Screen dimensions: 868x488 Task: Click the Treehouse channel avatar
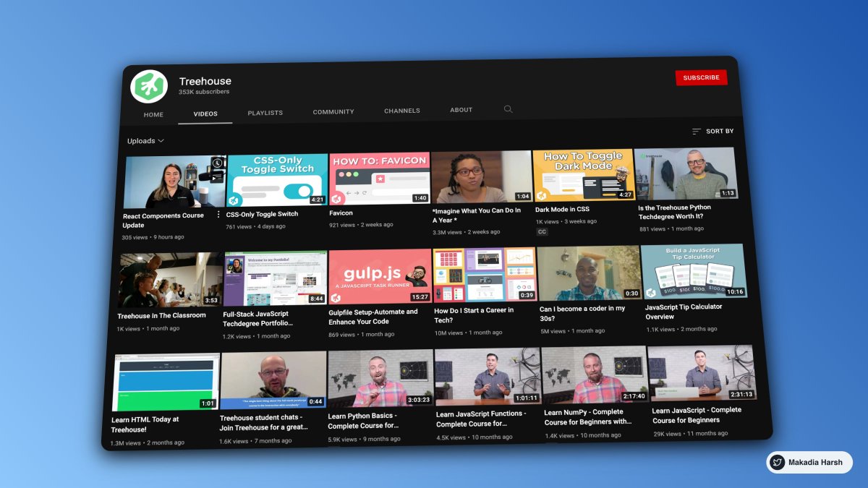pos(149,85)
